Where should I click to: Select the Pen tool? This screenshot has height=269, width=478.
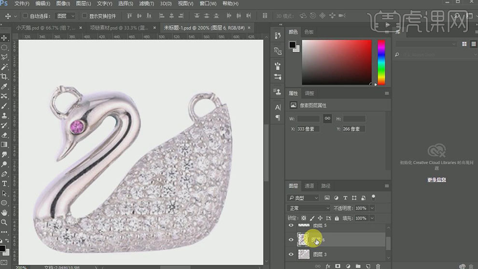click(4, 174)
